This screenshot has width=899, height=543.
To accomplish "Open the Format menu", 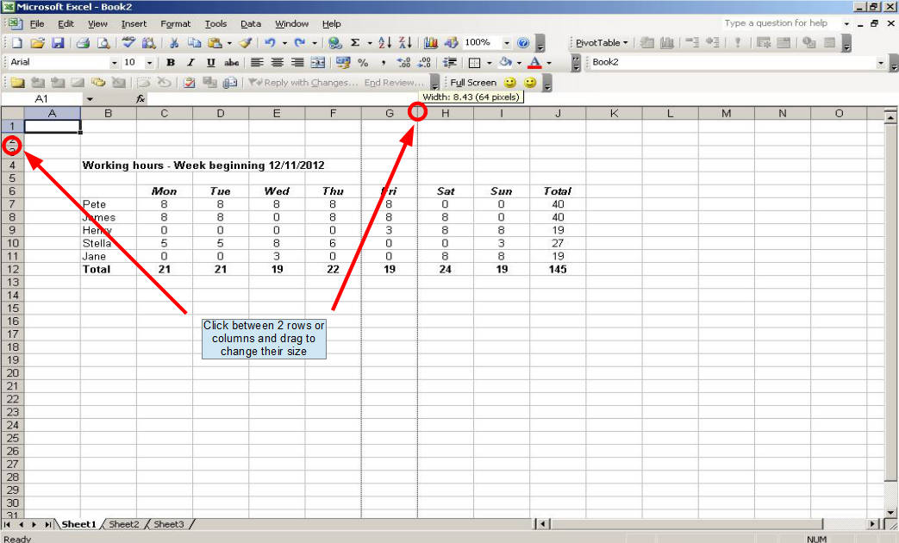I will click(175, 24).
